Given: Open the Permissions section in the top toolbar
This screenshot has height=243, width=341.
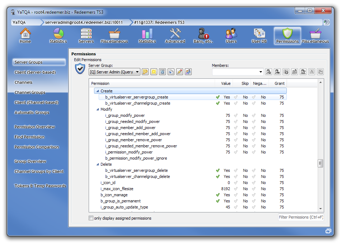Looking at the screenshot, I should tap(287, 36).
